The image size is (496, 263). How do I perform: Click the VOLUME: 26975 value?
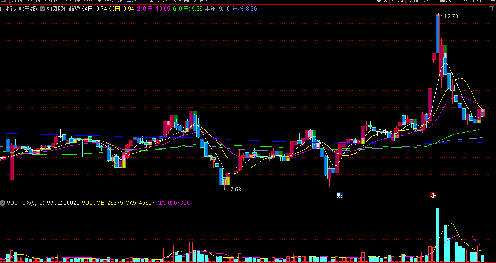102,203
